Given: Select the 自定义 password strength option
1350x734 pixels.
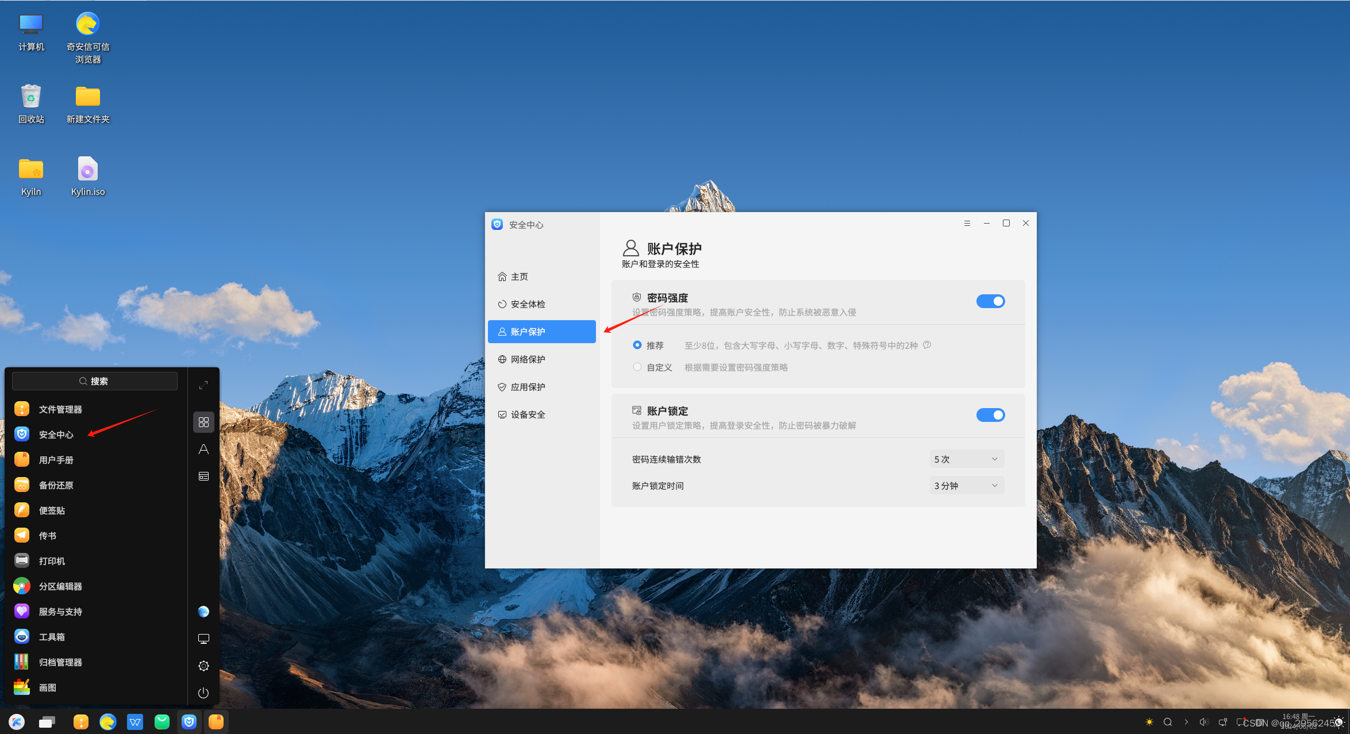Looking at the screenshot, I should [x=637, y=367].
